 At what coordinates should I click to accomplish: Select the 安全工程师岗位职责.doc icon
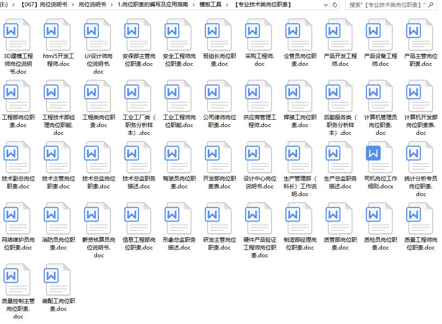tap(178, 34)
